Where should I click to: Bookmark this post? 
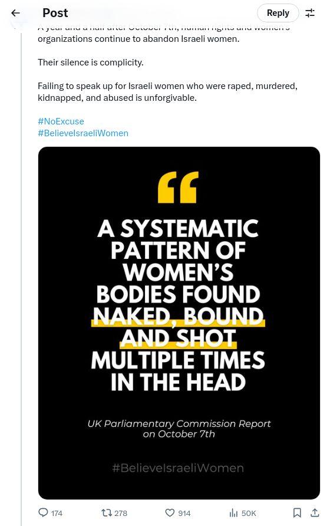click(x=297, y=512)
